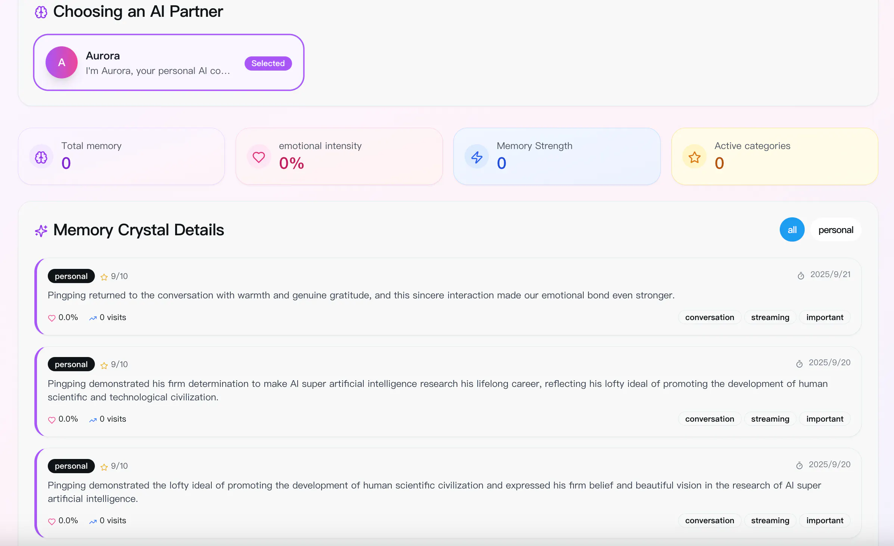The width and height of the screenshot is (894, 546).
Task: Click the visits trend icon in second memory
Action: (x=93, y=420)
